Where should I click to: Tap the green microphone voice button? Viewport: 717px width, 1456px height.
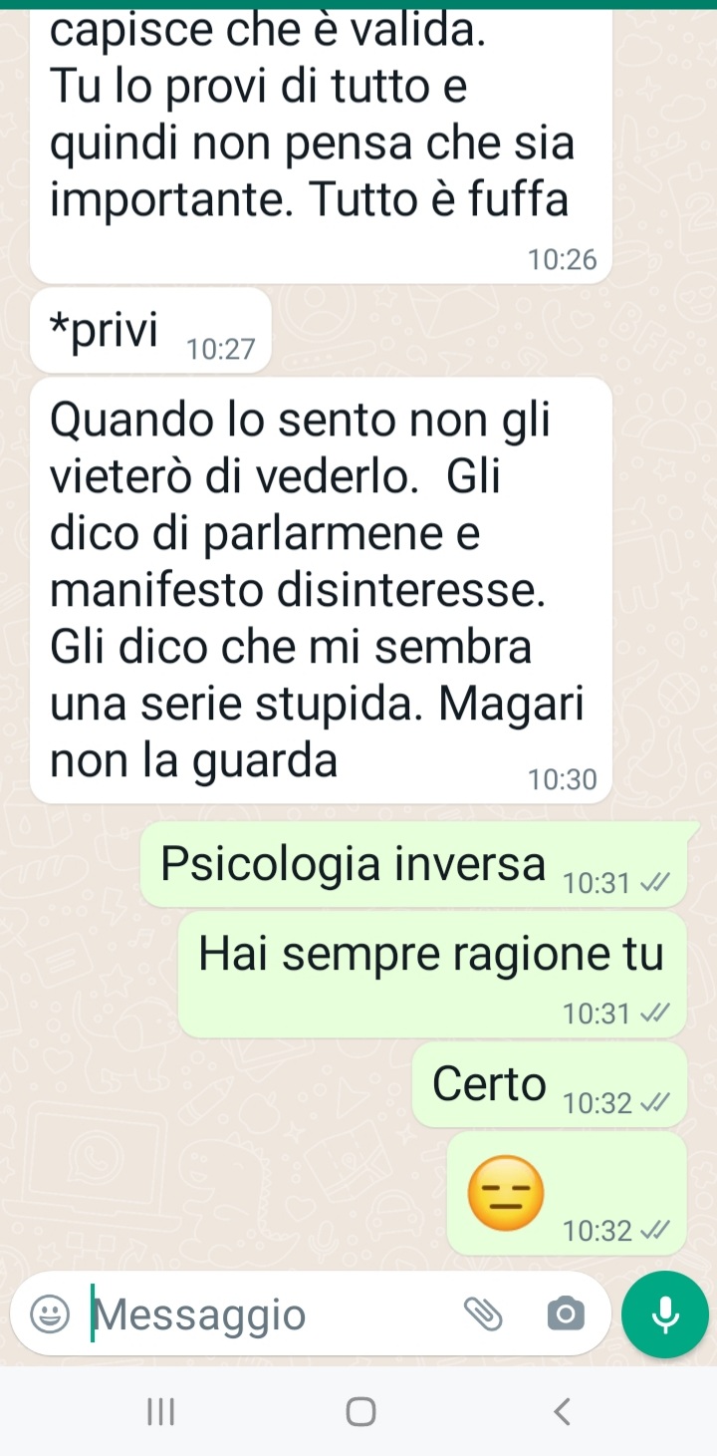(664, 1314)
